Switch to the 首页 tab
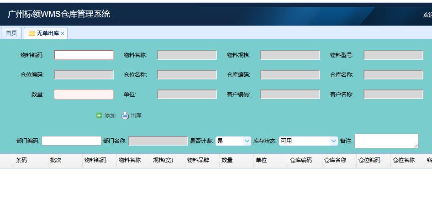Image resolution: width=432 pixels, height=199 pixels. [11, 33]
